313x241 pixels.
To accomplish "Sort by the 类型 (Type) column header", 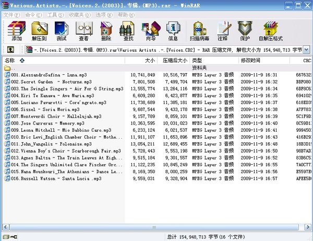I will (x=214, y=61).
